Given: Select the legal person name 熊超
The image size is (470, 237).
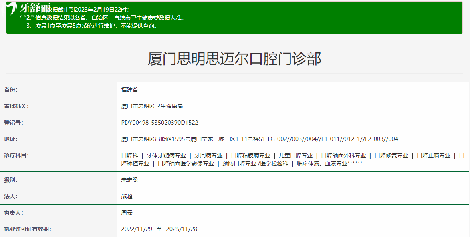Looking at the screenshot, I should 127,196.
